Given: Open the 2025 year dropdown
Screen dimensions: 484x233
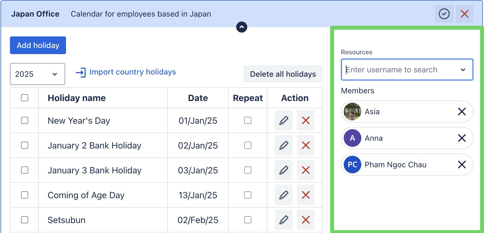Looking at the screenshot, I should coord(37,74).
